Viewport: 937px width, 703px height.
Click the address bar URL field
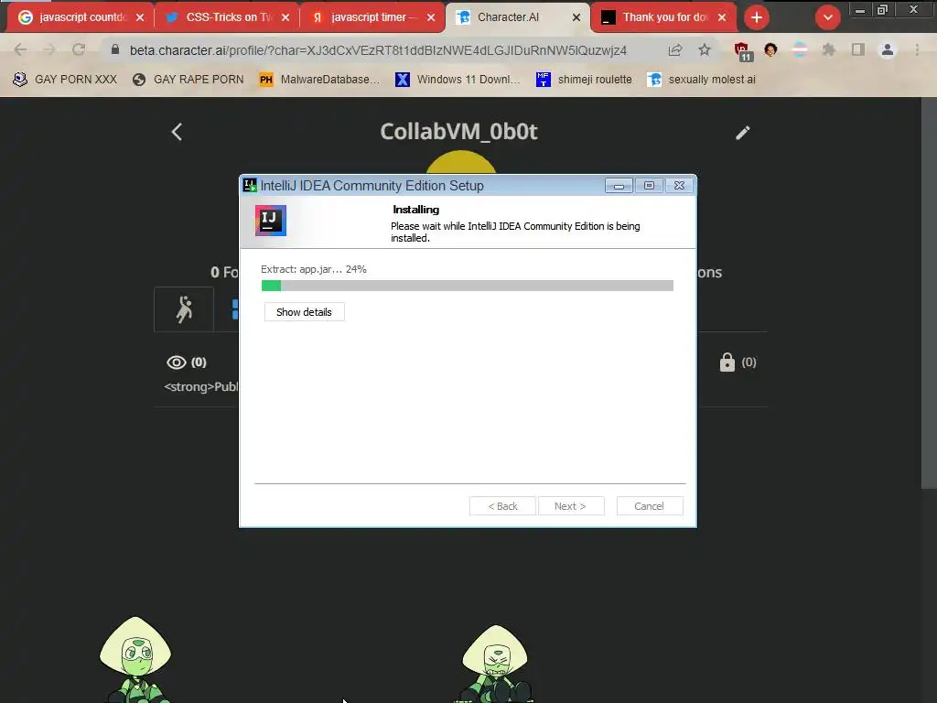pyautogui.click(x=378, y=50)
